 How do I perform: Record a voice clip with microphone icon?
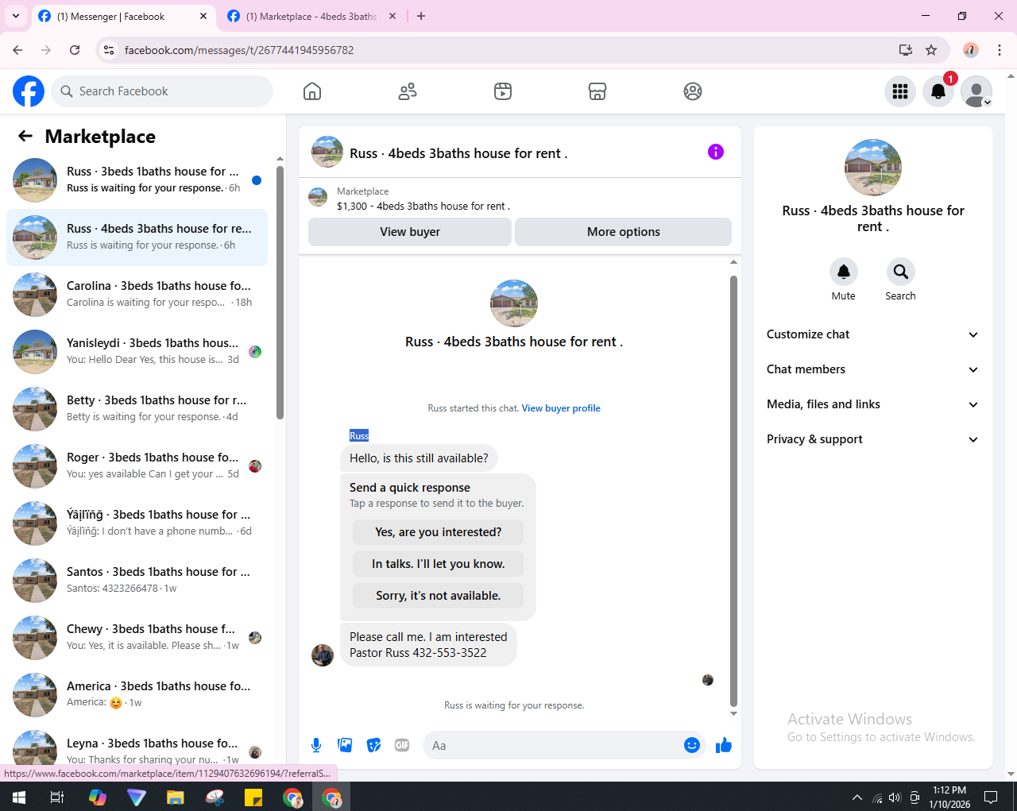(x=316, y=745)
